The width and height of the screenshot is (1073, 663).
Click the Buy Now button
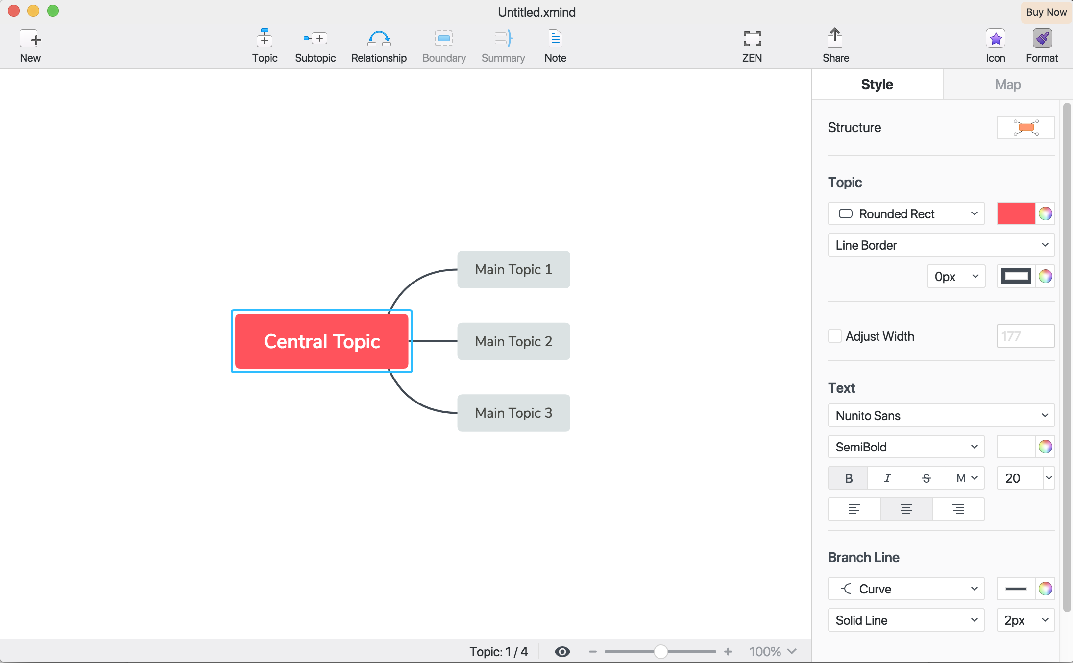coord(1046,12)
